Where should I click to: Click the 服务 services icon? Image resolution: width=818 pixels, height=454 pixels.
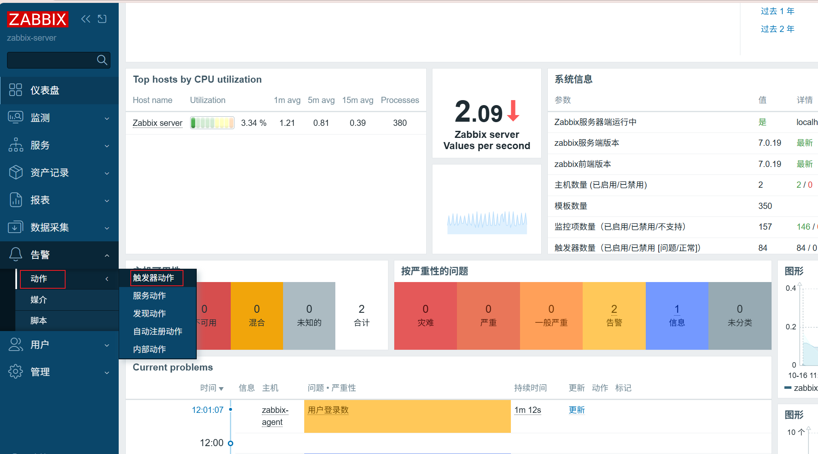[15, 145]
